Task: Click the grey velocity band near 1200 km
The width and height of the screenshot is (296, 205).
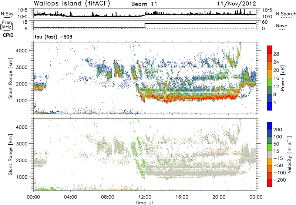Action: (191, 173)
